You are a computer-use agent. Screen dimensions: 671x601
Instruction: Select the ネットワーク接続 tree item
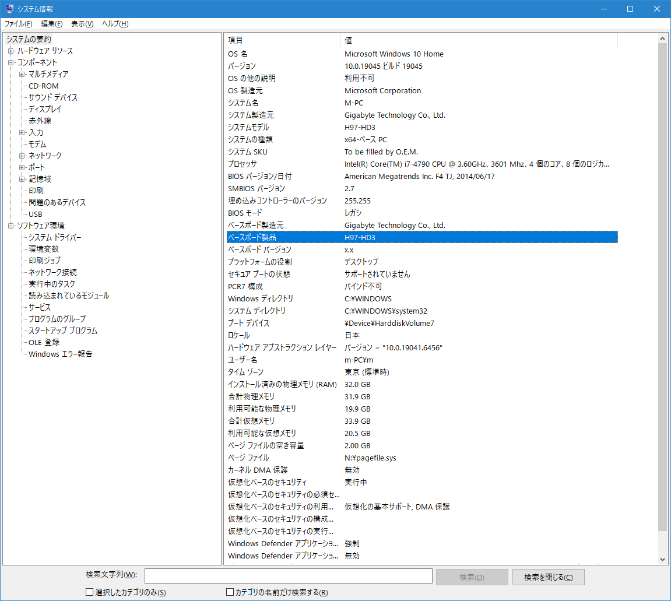(52, 272)
